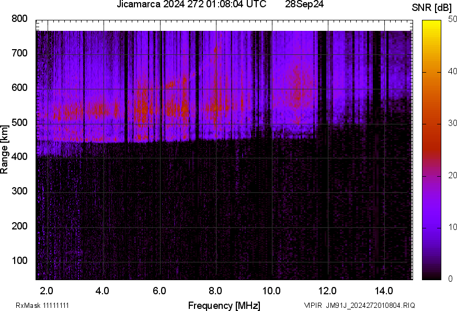Image resolution: width=457 pixels, height=311 pixels.
Task: Click the '100' range tick label
Action: point(19,261)
